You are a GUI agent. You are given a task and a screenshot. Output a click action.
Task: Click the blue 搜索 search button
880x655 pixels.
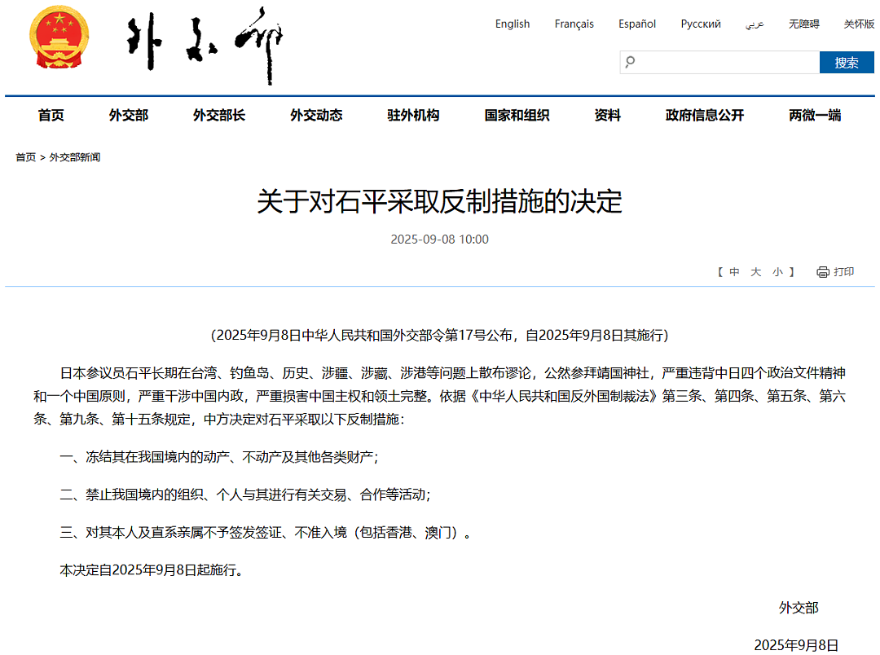(x=847, y=62)
